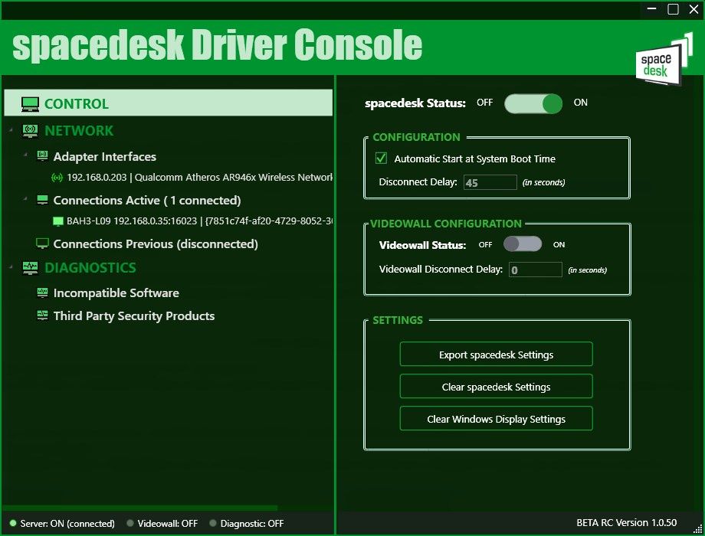705x536 pixels.
Task: Turn off the spacedesk Status switch
Action: (x=533, y=103)
